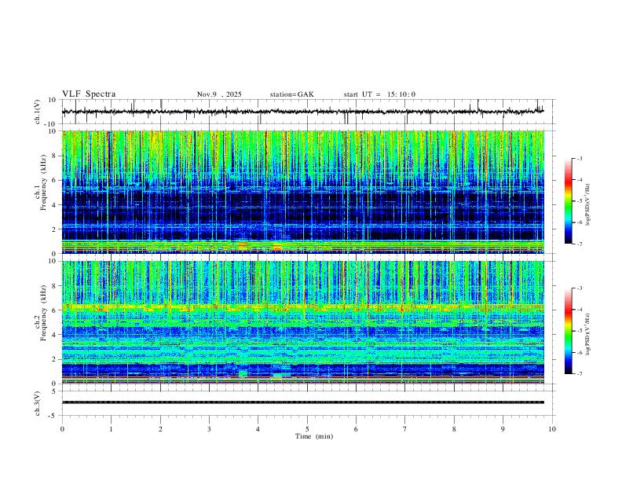Click the yellow 6 kHz band in ch.2
Viewport: 622px width, 481px height.
(303, 307)
